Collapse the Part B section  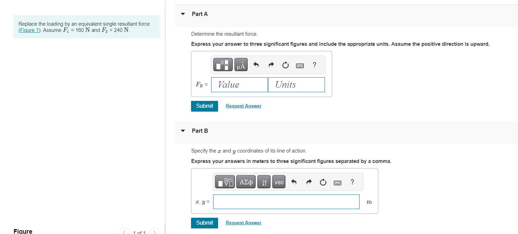[183, 131]
